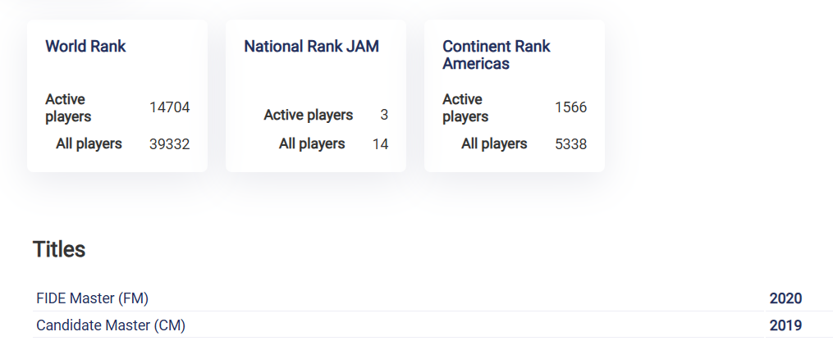833x350 pixels.
Task: Select the Candidate Master (CM) title row
Action: pos(111,325)
